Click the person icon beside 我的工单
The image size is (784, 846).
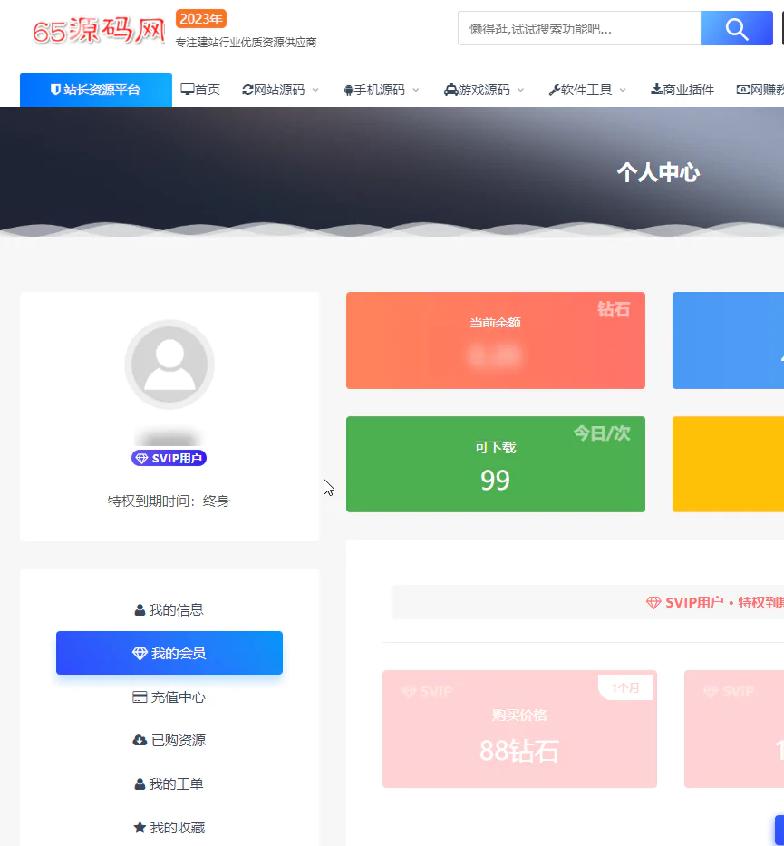(140, 784)
